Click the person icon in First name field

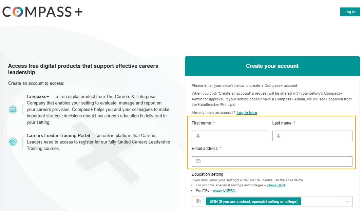[x=198, y=136]
